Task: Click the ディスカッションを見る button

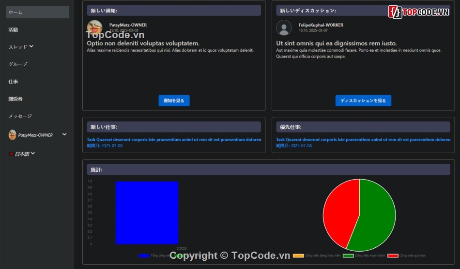Action: [363, 100]
